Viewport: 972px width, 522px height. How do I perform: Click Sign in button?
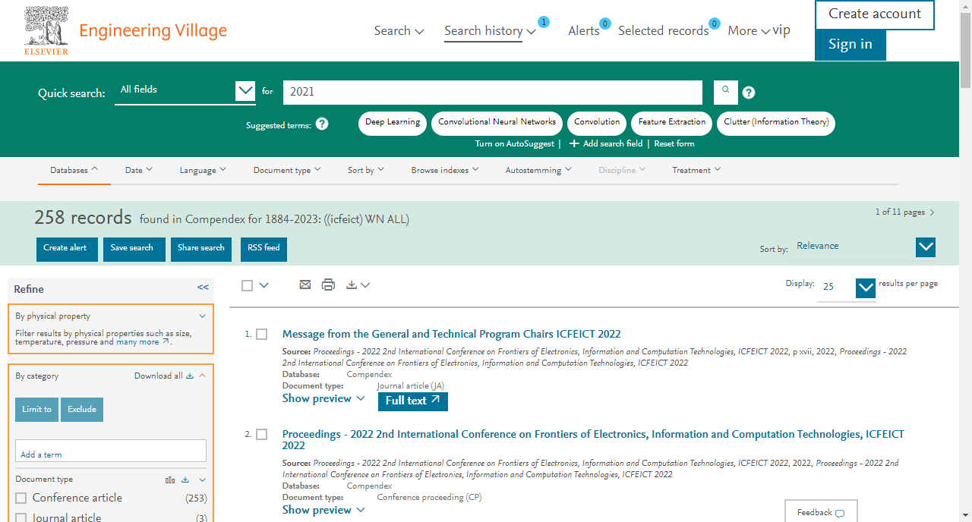pyautogui.click(x=850, y=45)
